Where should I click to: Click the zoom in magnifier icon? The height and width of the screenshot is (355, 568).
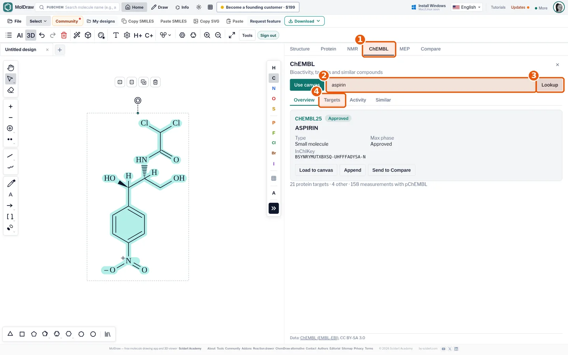[x=207, y=35]
